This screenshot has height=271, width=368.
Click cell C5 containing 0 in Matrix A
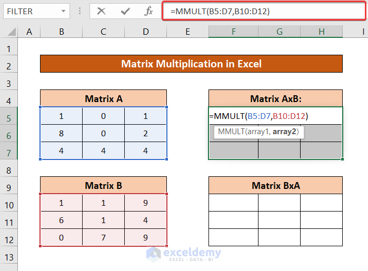(x=104, y=116)
